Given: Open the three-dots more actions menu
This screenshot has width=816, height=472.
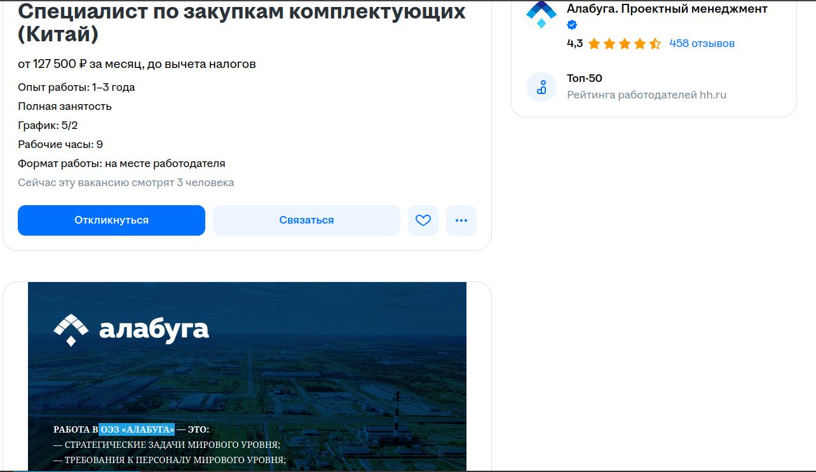Looking at the screenshot, I should [461, 220].
